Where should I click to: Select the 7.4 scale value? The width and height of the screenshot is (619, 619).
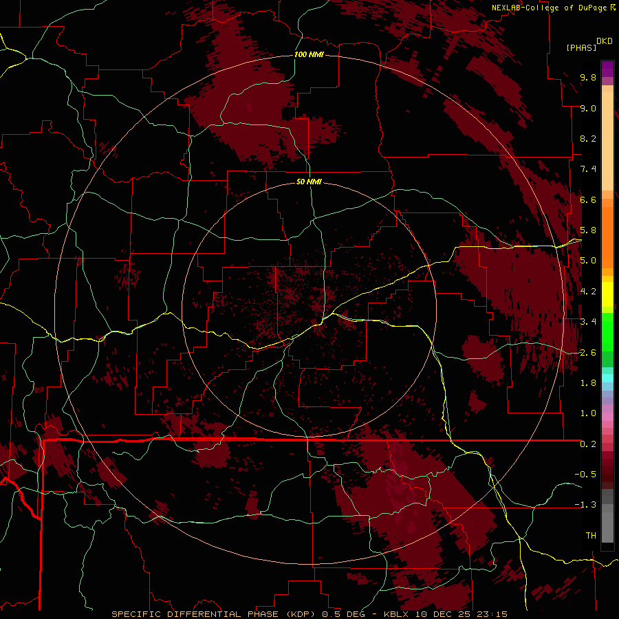[588, 169]
